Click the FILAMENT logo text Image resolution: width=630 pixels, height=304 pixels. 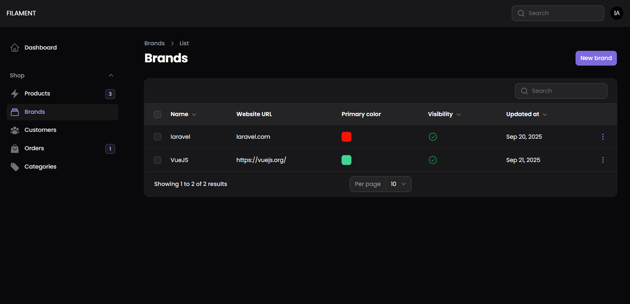pyautogui.click(x=21, y=13)
